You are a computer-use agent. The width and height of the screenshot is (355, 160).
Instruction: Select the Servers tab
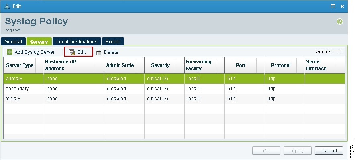pos(39,42)
